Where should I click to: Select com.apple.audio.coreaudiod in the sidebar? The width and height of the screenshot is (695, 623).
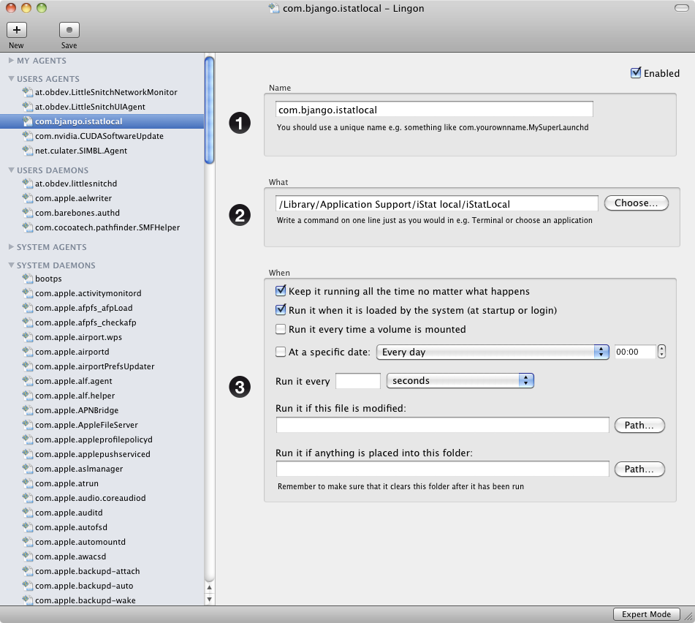pos(102,498)
